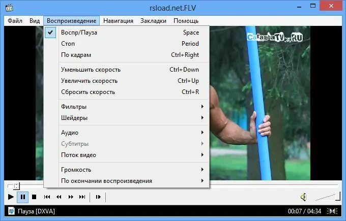Open the Навигация menu

(x=118, y=21)
